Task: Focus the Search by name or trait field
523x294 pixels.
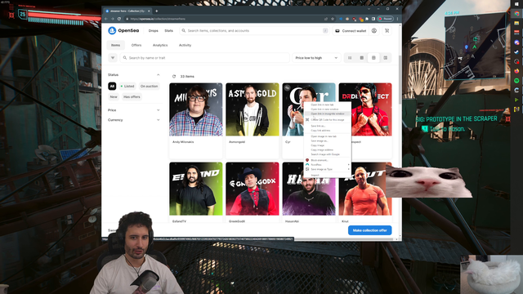Action: click(x=205, y=58)
